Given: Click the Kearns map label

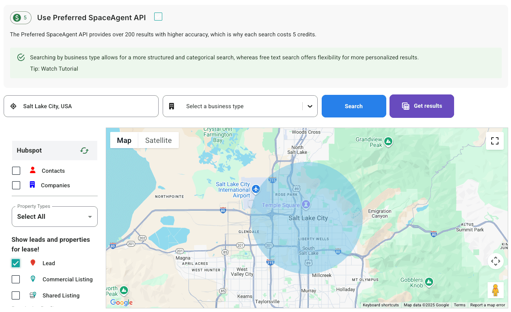Looking at the screenshot, I should coord(245,296).
